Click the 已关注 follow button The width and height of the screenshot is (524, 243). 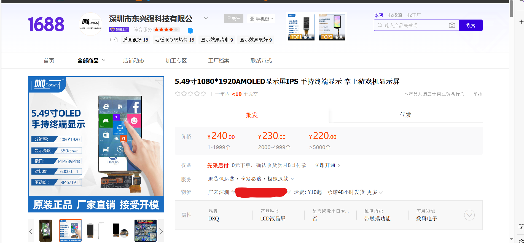pos(234,18)
